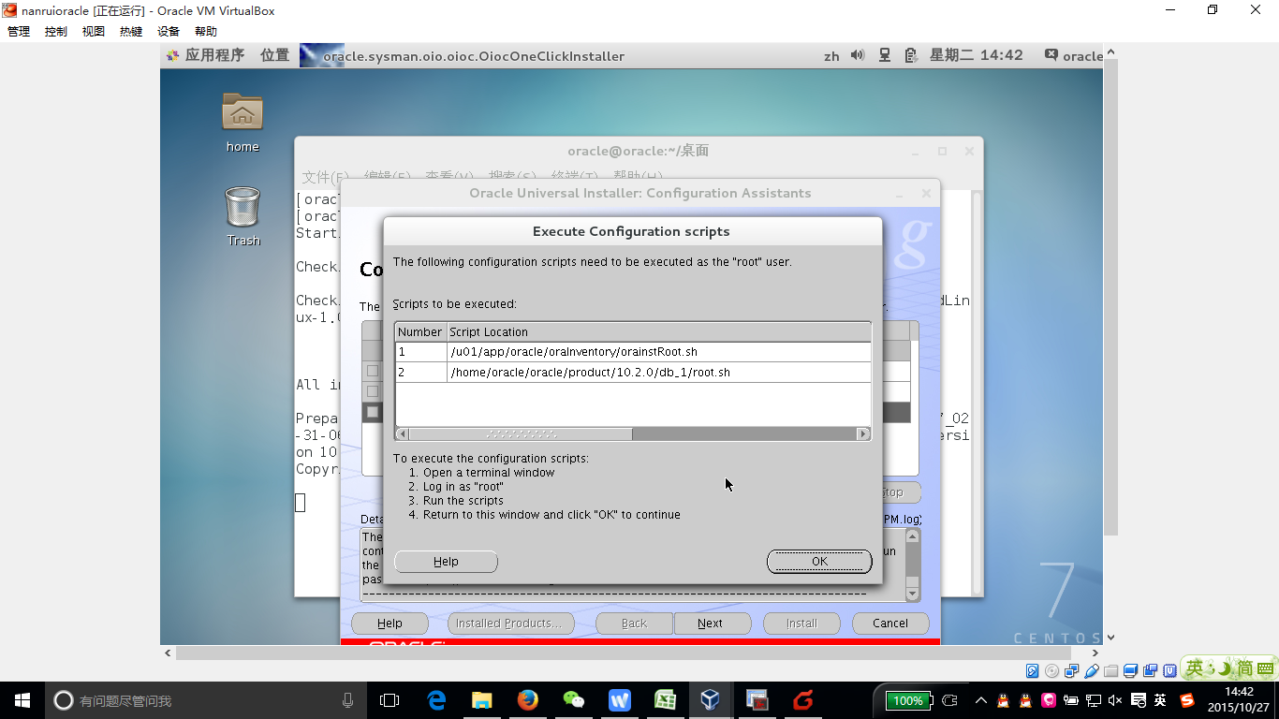The width and height of the screenshot is (1279, 719).
Task: Open the Windows Start menu
Action: [22, 700]
